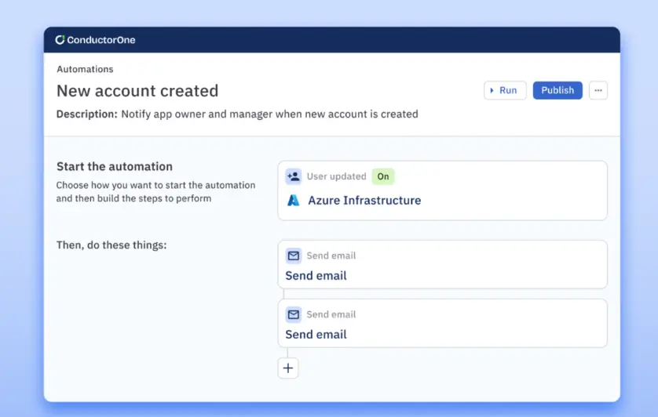This screenshot has height=417, width=658.
Task: Select the Azure Infrastructure app name
Action: click(x=364, y=200)
